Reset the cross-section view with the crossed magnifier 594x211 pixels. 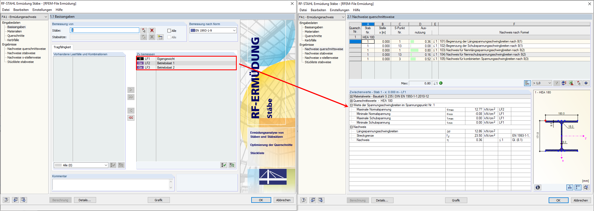click(586, 187)
